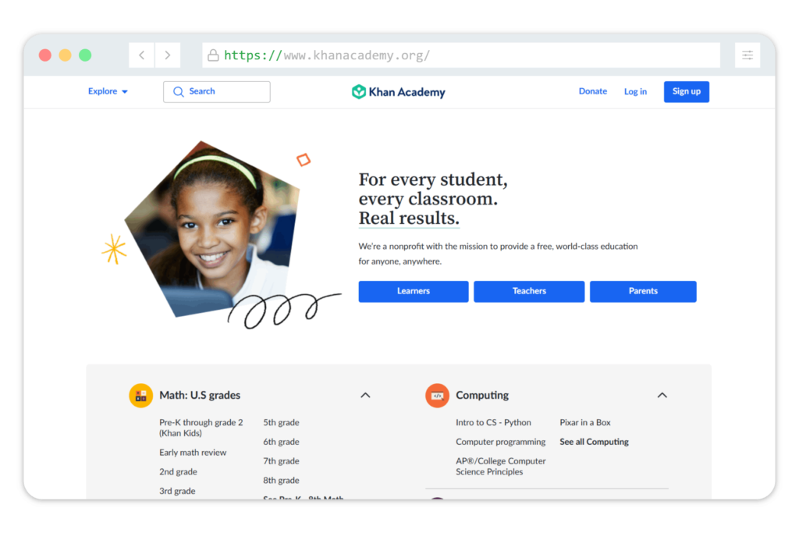Click the green maximize window dot
Viewport: 799px width, 533px height.
pos(85,55)
